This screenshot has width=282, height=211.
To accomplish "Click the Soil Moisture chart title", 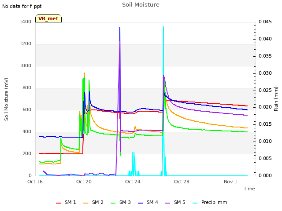I will (141, 5).
